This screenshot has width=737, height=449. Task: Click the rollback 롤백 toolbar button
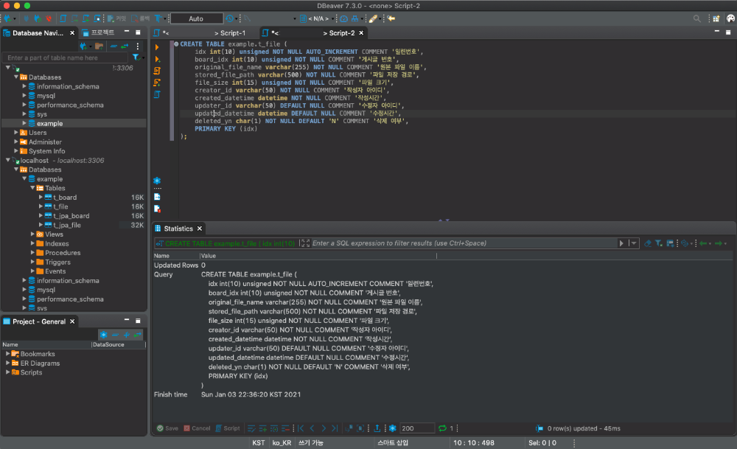[141, 18]
